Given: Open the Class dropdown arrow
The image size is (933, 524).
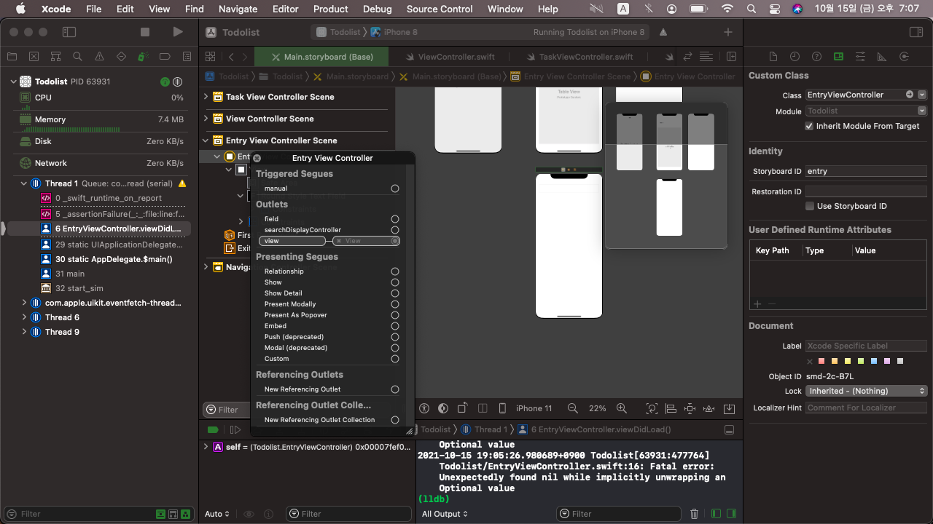Looking at the screenshot, I should coord(922,95).
